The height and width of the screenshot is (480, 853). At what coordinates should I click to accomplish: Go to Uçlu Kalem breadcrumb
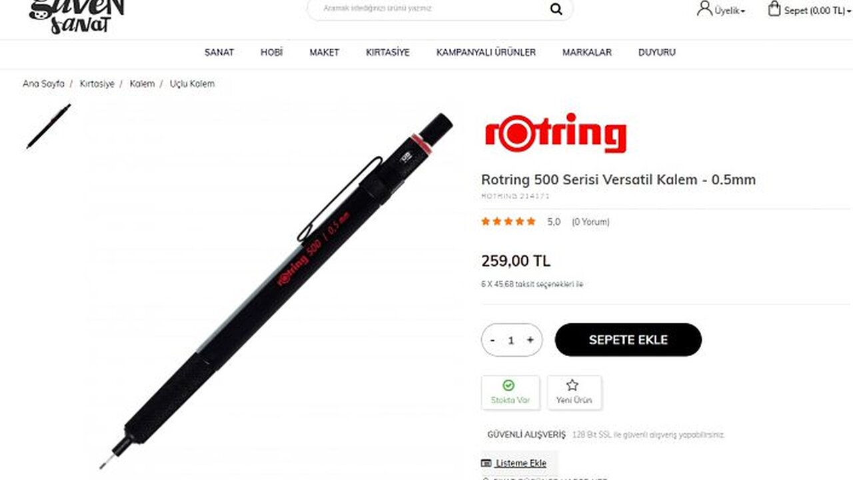(192, 84)
